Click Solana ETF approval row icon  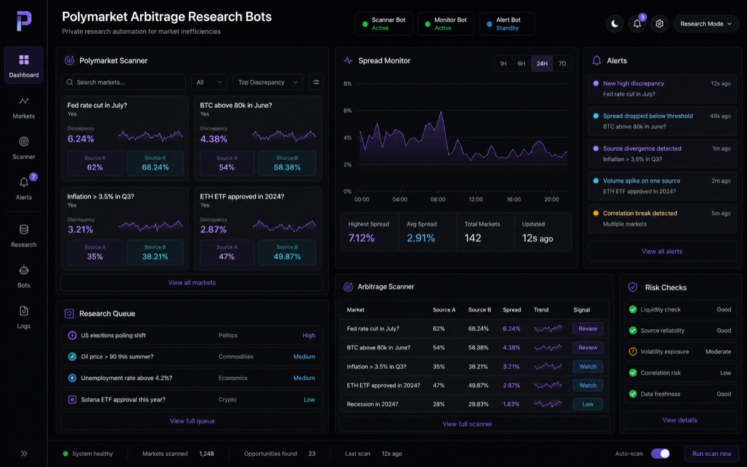click(x=72, y=399)
